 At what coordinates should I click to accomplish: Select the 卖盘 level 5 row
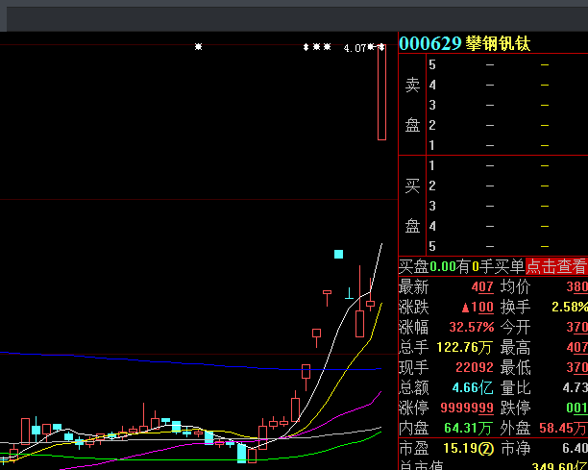(x=507, y=65)
